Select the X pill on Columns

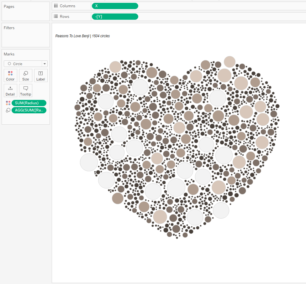[x=115, y=6]
